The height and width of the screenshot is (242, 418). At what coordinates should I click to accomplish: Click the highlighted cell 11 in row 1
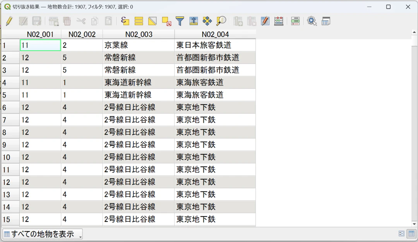click(40, 45)
